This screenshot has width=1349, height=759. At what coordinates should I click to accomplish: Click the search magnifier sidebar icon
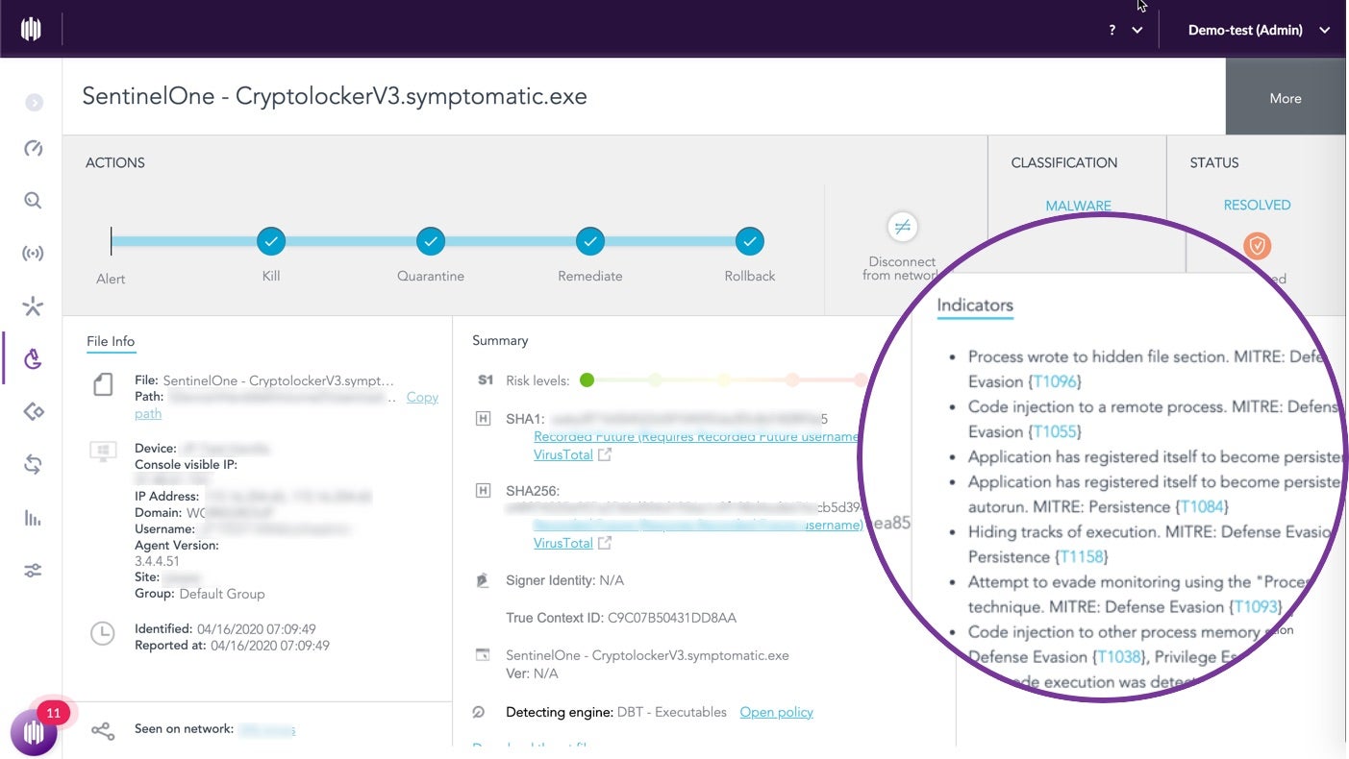tap(33, 201)
